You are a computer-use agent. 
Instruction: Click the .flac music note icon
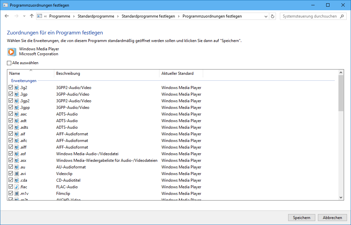(x=17, y=187)
